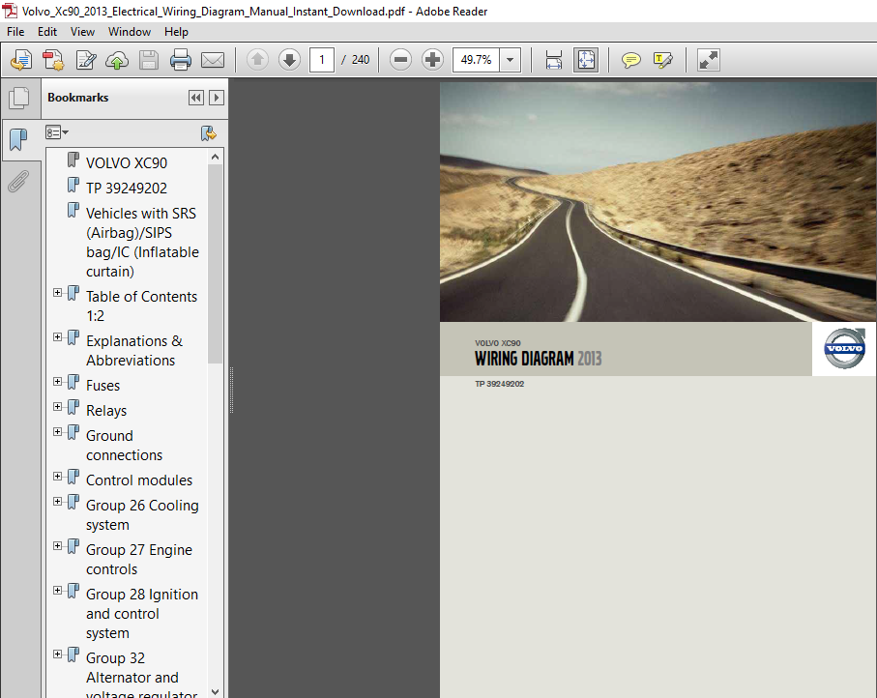This screenshot has height=698, width=877.
Task: Toggle the Bookmarks panel icon
Action: [x=18, y=139]
